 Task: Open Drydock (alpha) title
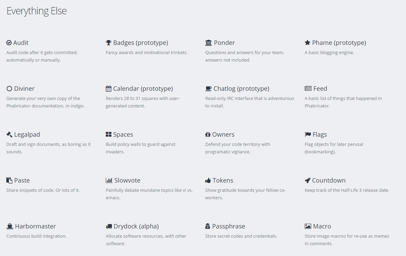coord(136,226)
